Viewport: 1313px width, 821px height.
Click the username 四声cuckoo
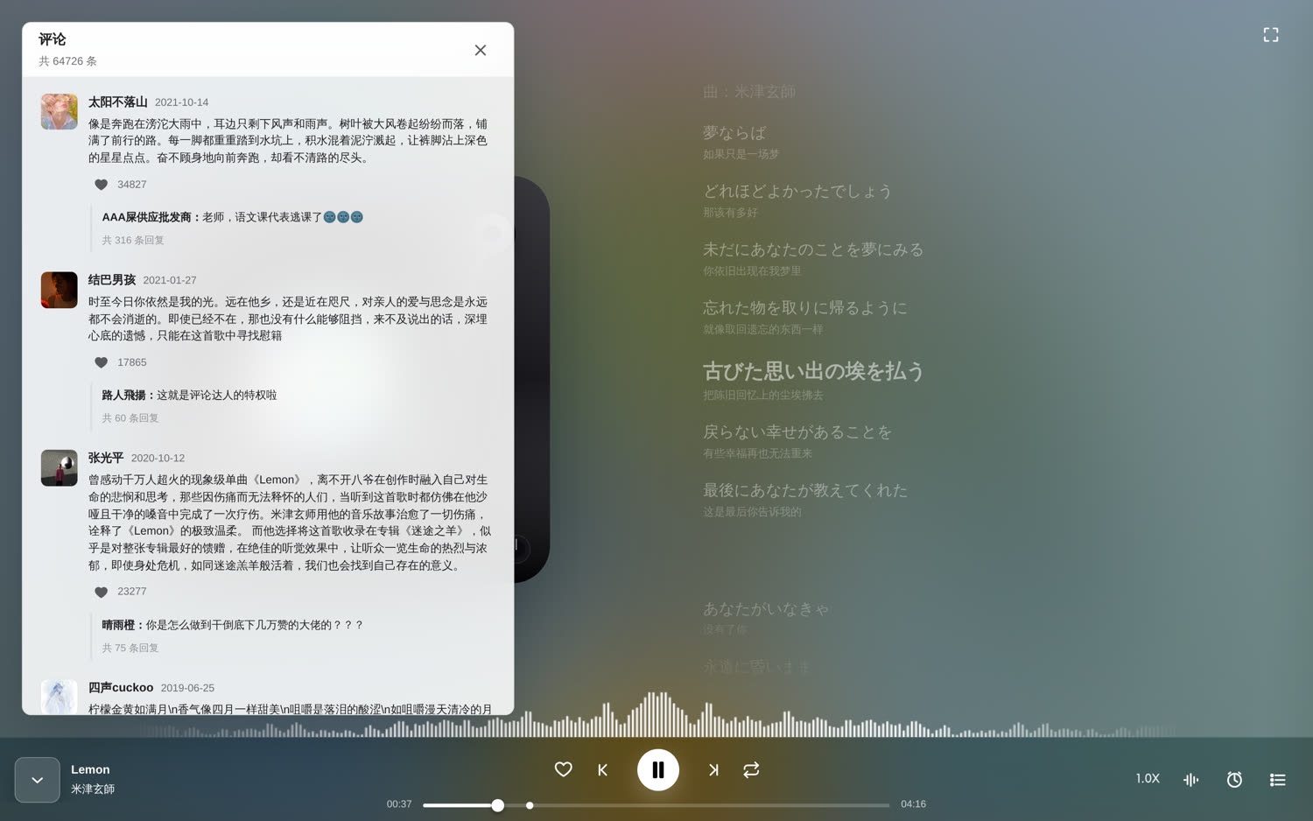pyautogui.click(x=121, y=688)
